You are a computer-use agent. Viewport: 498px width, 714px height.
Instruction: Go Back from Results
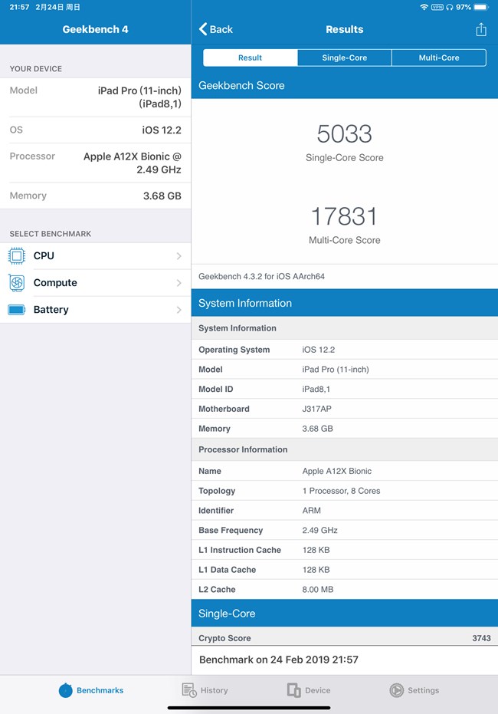coord(216,29)
